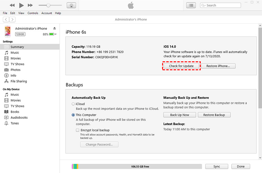
Task: Click the 88% battery indicator
Action: [x=50, y=34]
